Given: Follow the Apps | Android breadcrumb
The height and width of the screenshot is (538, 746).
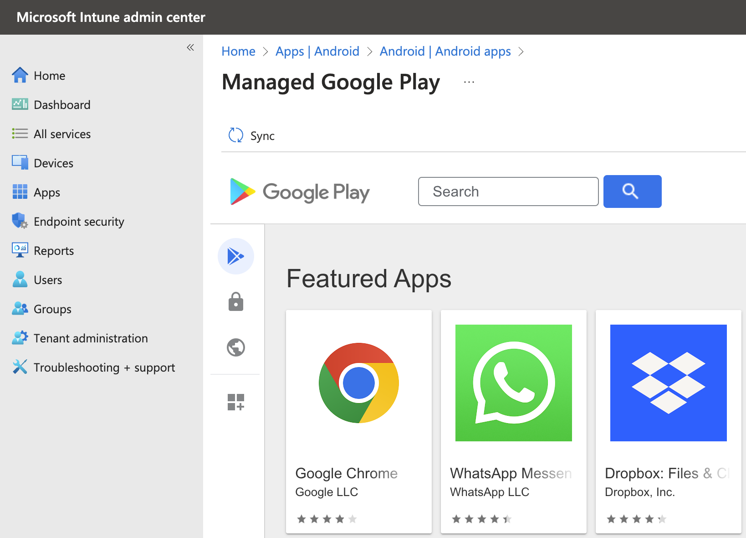Looking at the screenshot, I should (x=317, y=51).
